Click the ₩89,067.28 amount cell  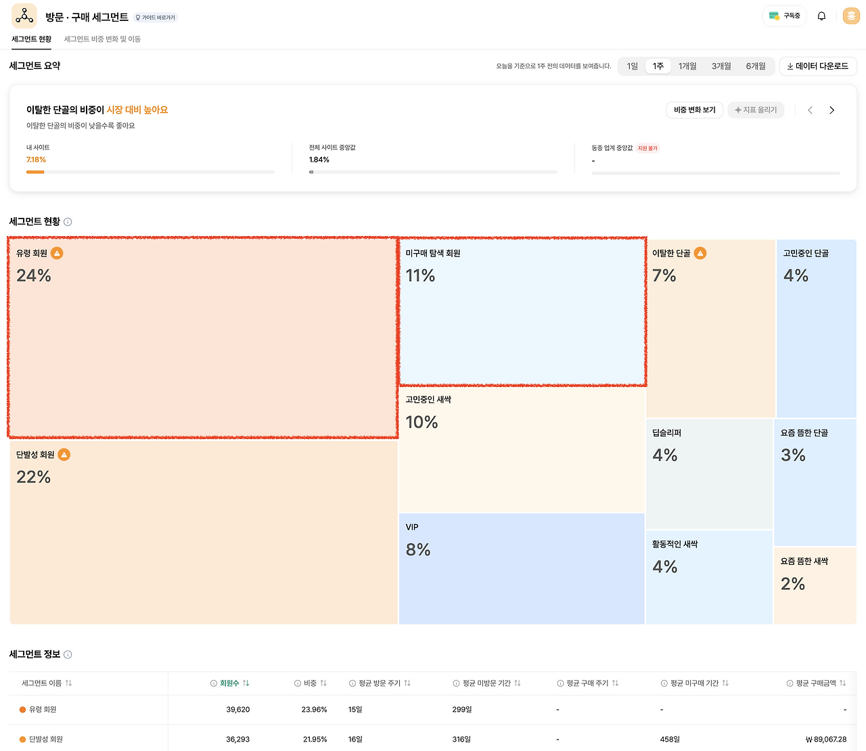tap(826, 739)
